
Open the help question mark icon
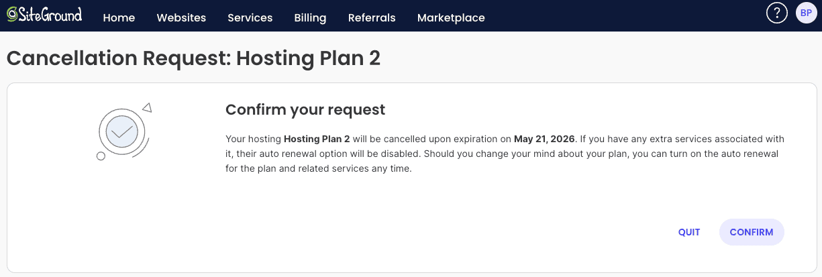(776, 13)
